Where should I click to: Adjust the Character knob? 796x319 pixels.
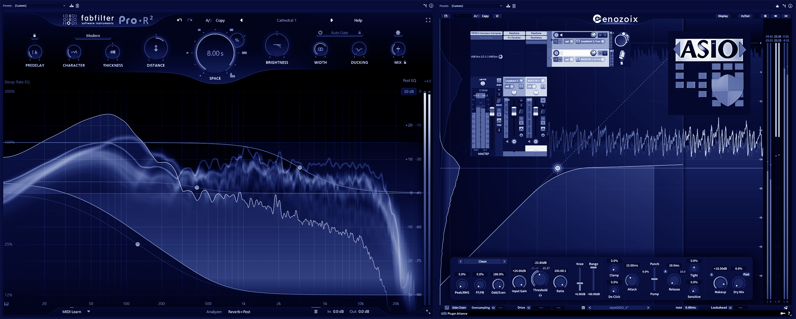(74, 52)
